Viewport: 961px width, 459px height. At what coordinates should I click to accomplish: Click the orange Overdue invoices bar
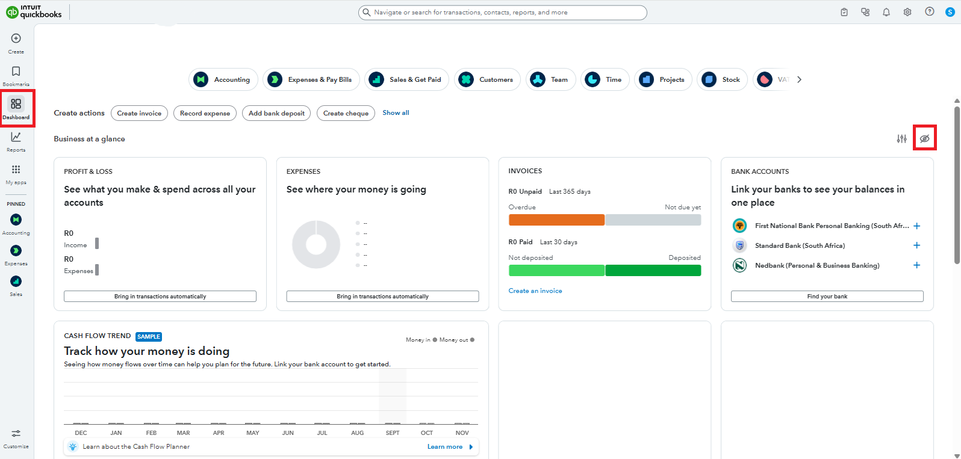click(556, 220)
